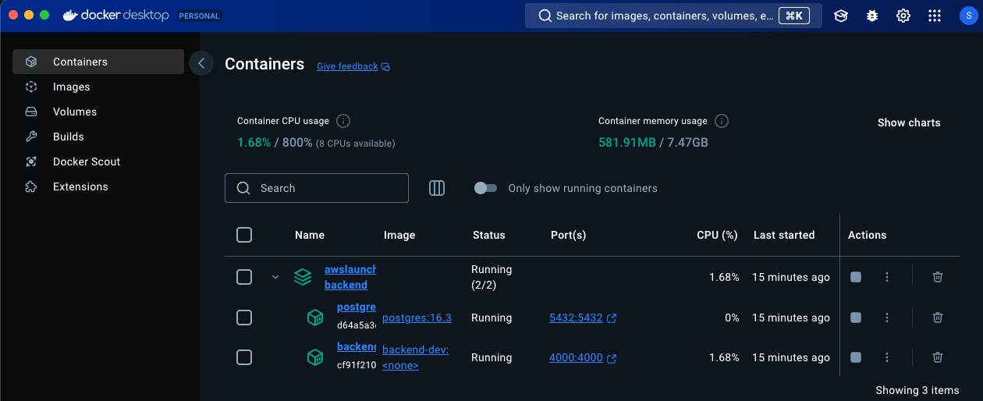
Task: Stop the postgres container
Action: pos(856,318)
